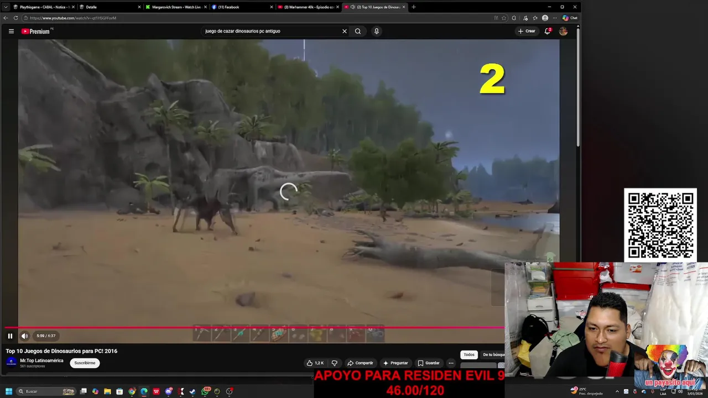Screen dimensions: 708x398
Task: Switch to Warhammer 40k Episodio tab
Action: click(x=308, y=7)
